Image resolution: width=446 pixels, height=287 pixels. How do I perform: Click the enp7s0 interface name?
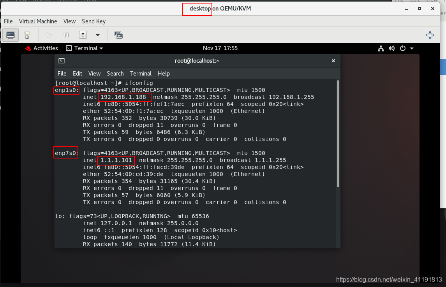67,153
